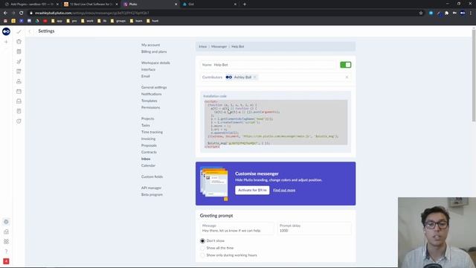Viewport: 476px width, 268px height.
Task: Select the "Don't show" radio option
Action: (x=202, y=241)
